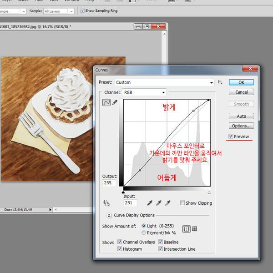This screenshot has height=273, width=273.
Task: Click the Output value field
Action: pos(109,183)
